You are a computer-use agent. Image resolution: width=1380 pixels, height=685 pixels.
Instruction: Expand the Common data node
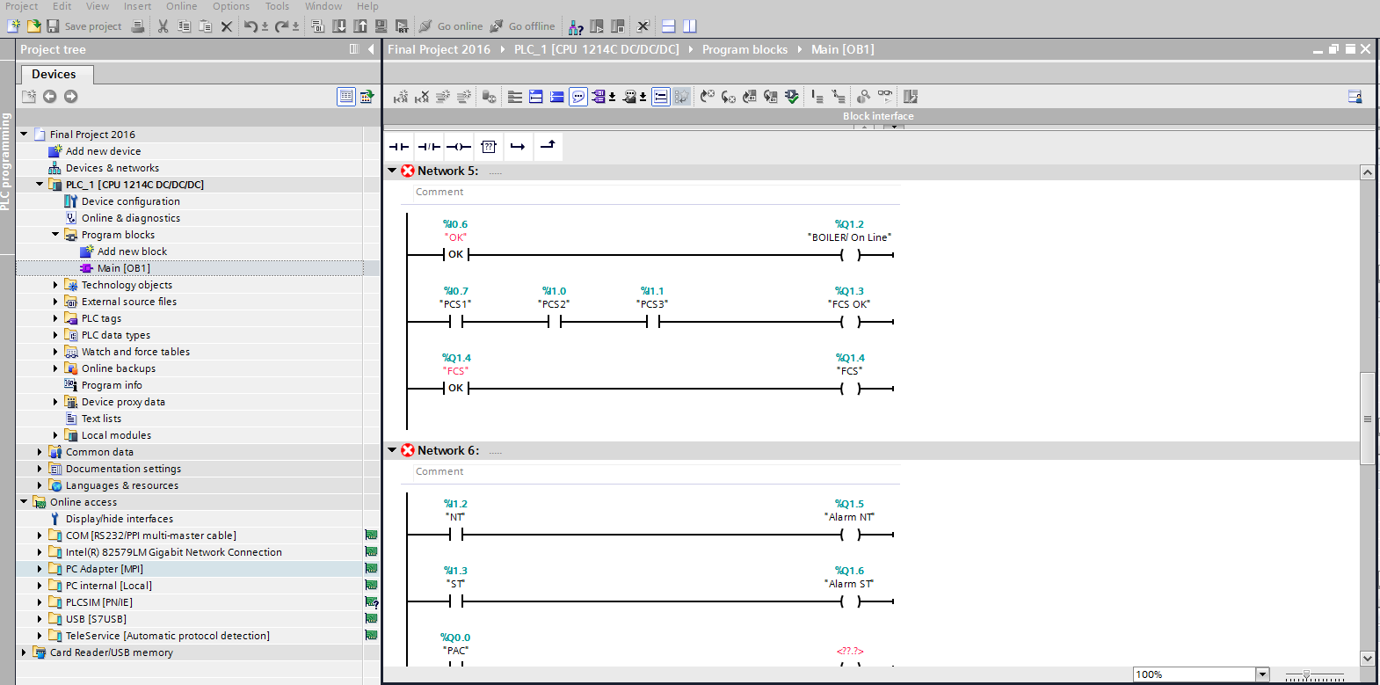pyautogui.click(x=40, y=452)
